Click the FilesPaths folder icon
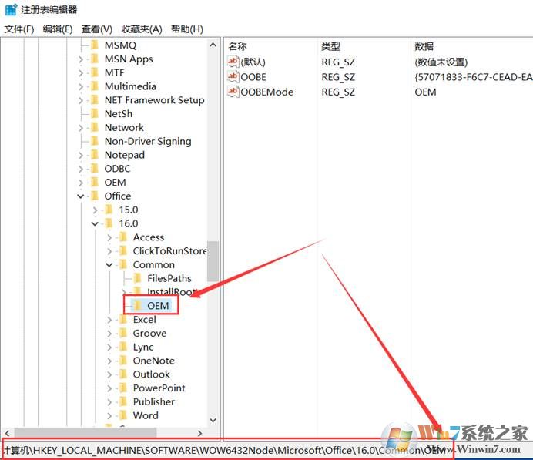 [138, 278]
